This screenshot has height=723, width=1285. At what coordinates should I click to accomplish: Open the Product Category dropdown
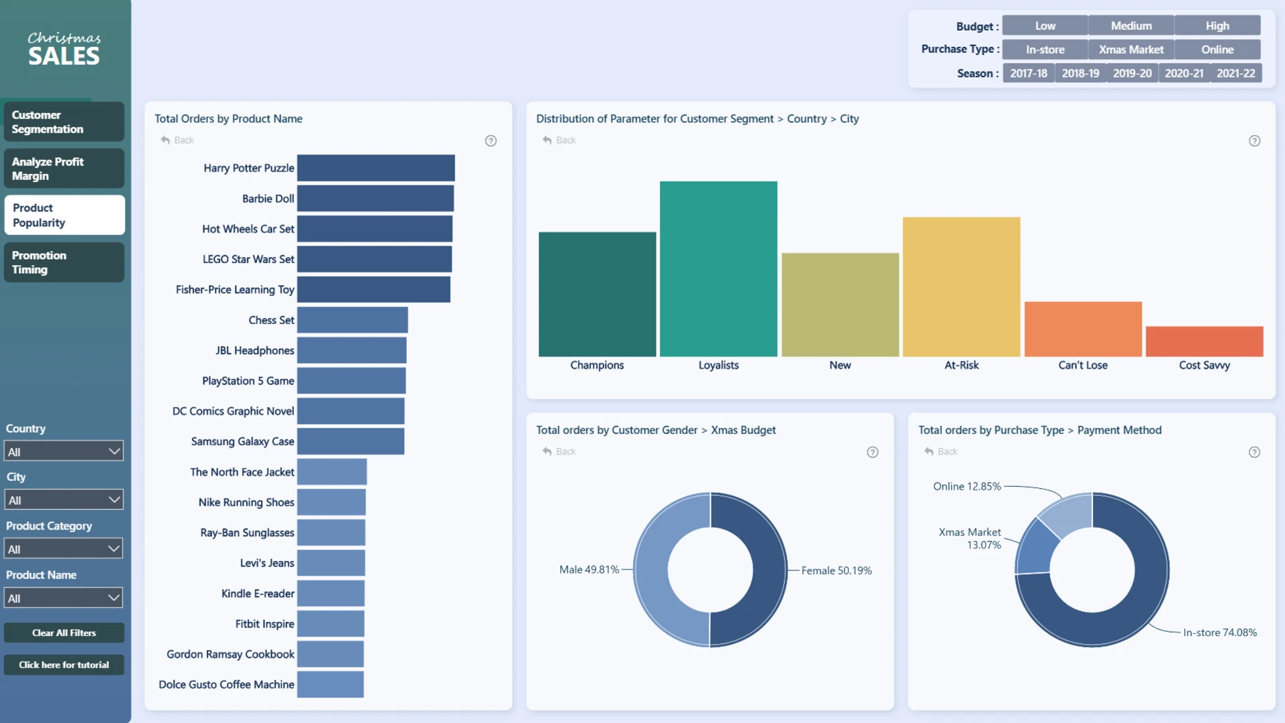pos(64,549)
